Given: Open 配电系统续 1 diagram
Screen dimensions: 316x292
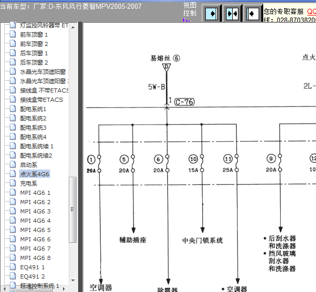Looking at the screenshot, I should tap(37, 146).
